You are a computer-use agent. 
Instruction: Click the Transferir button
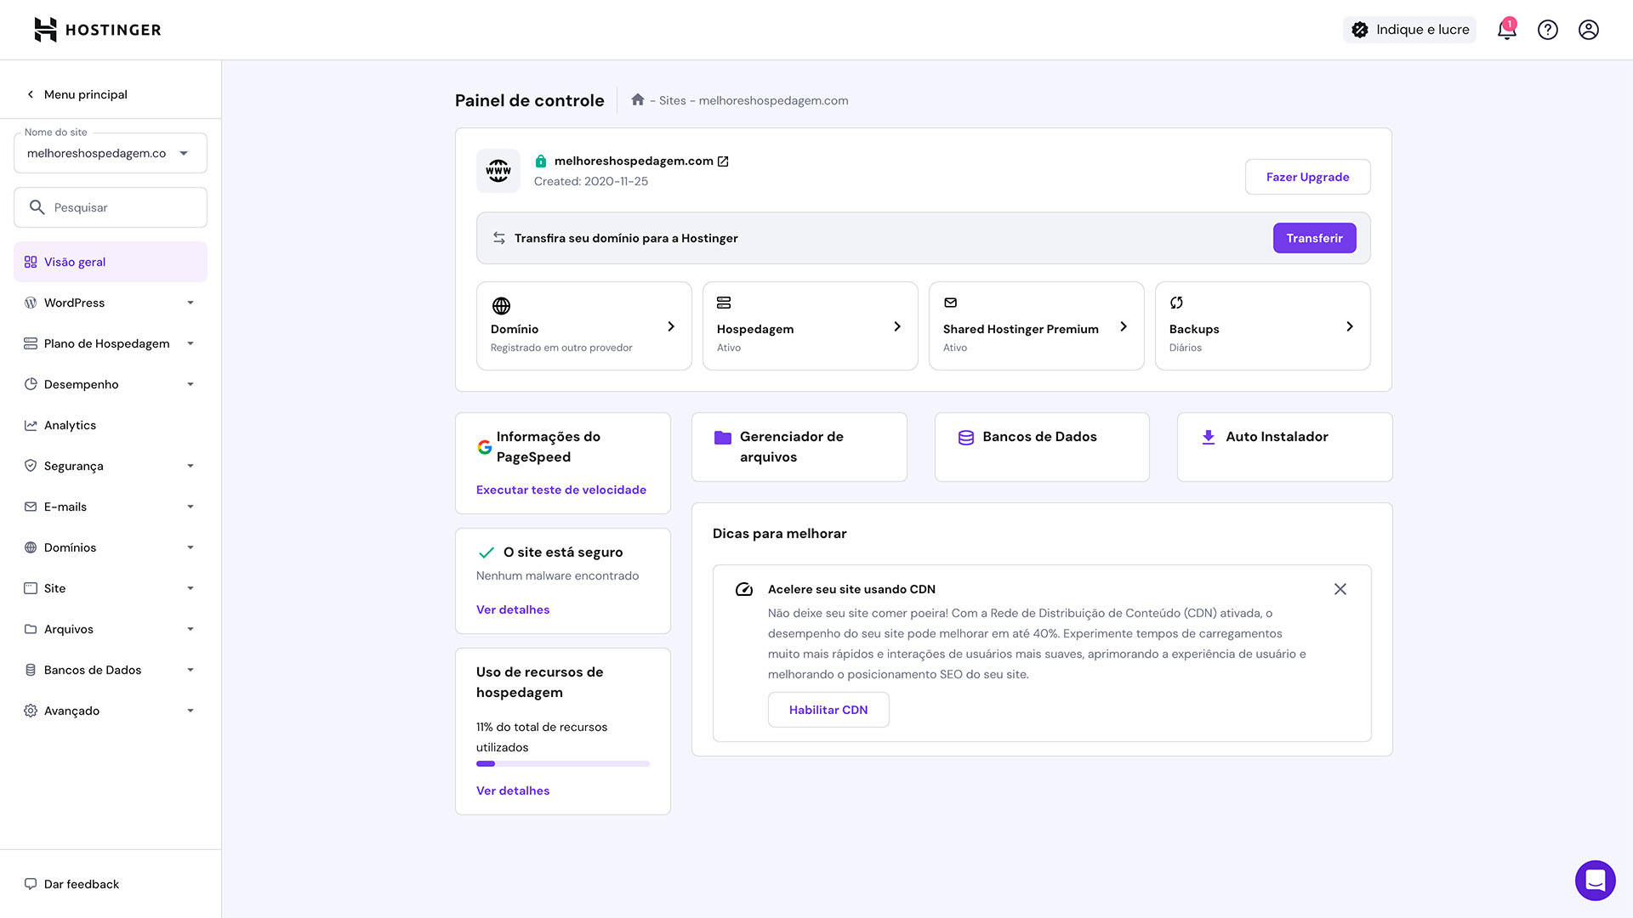(1314, 238)
